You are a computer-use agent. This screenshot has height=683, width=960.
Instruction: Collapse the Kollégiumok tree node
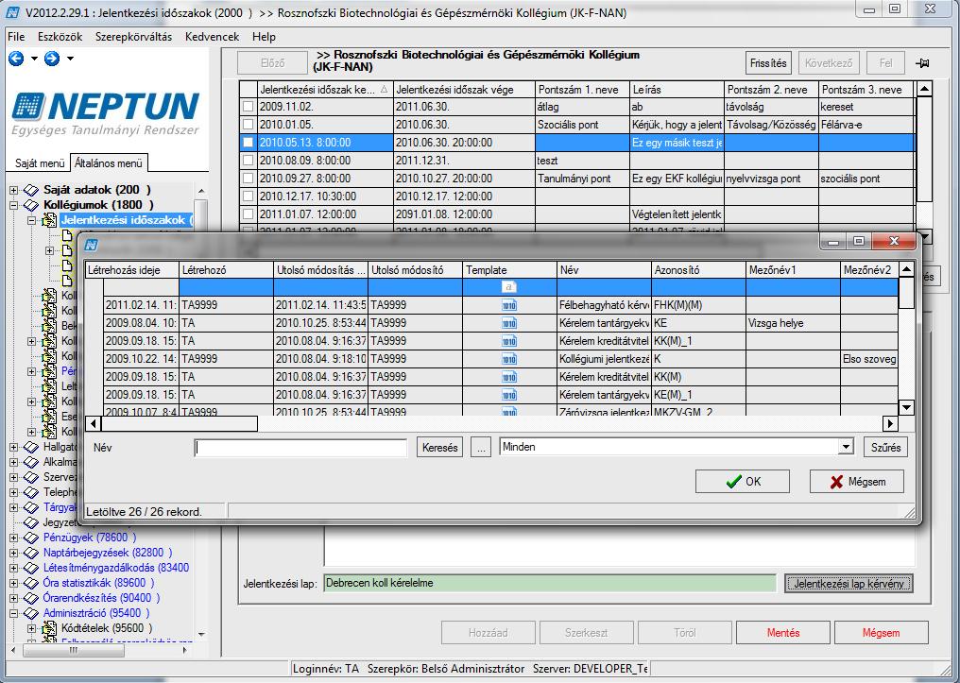click(14, 205)
